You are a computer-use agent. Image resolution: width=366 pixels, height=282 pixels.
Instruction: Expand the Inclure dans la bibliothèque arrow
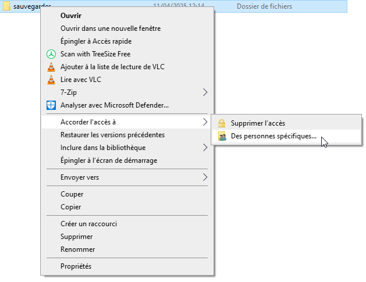[x=205, y=148]
